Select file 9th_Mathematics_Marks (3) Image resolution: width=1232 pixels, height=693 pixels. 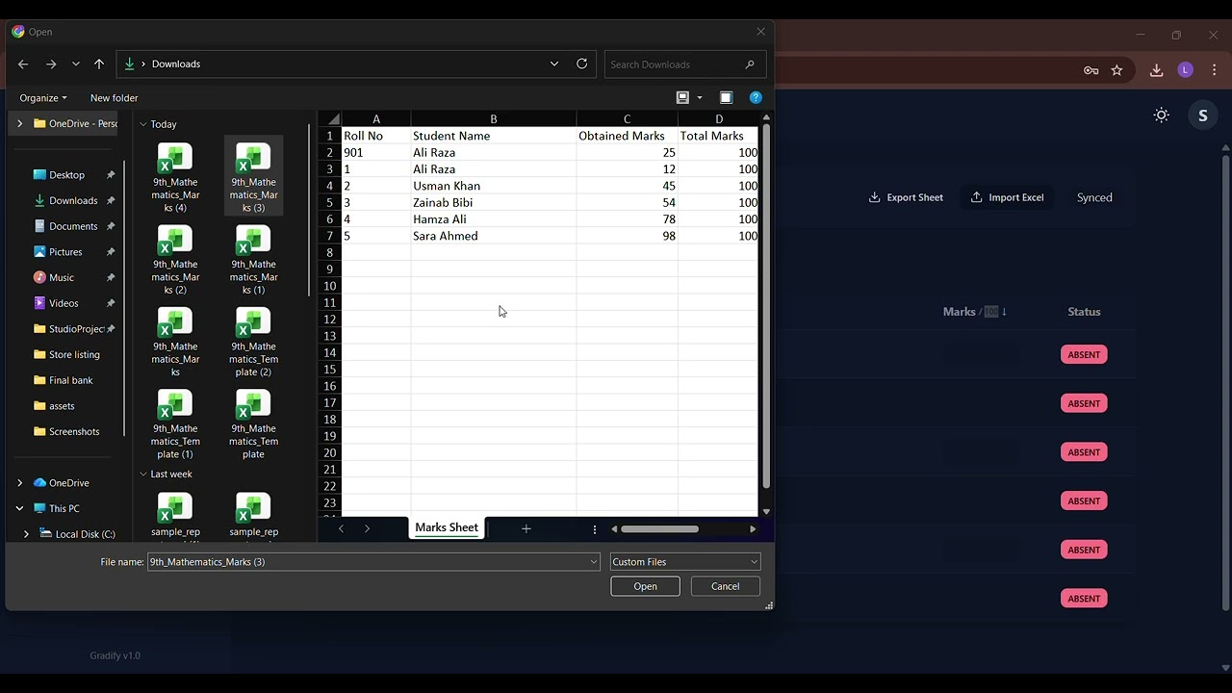253,177
